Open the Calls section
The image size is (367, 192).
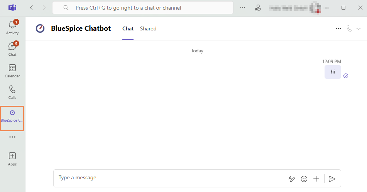12,92
